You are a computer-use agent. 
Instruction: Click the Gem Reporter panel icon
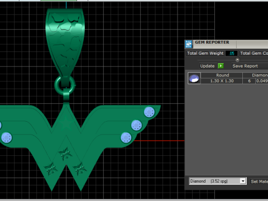pyautogui.click(x=189, y=44)
